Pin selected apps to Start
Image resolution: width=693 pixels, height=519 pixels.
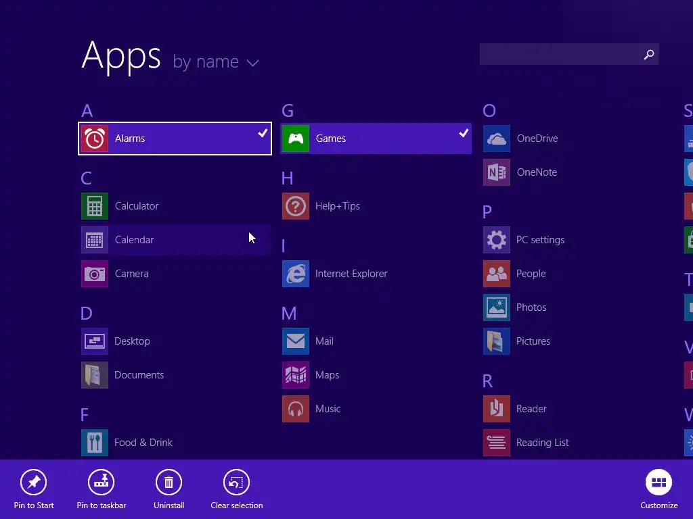point(34,489)
